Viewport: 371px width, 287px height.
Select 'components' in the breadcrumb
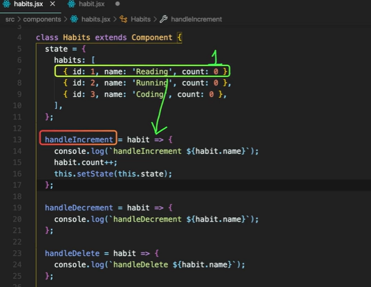(42, 19)
